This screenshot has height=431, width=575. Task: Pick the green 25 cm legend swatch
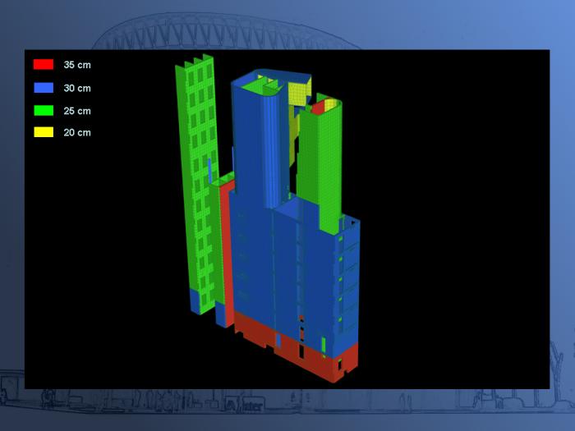tap(44, 110)
